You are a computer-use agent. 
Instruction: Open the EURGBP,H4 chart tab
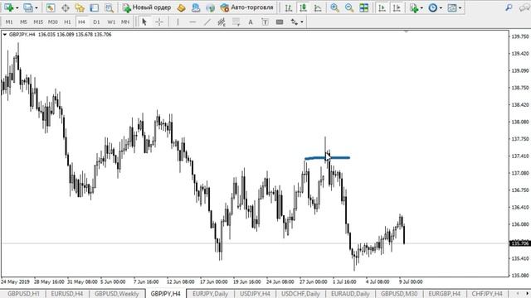click(x=445, y=294)
